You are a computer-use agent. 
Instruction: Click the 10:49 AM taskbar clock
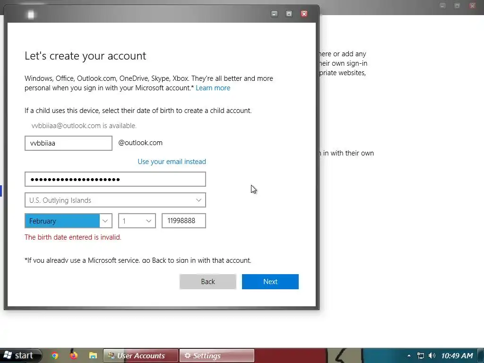pos(457,355)
